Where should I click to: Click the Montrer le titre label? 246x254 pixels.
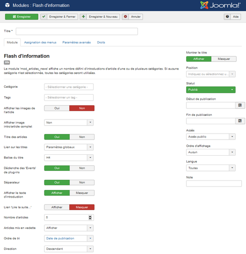[x=196, y=53]
